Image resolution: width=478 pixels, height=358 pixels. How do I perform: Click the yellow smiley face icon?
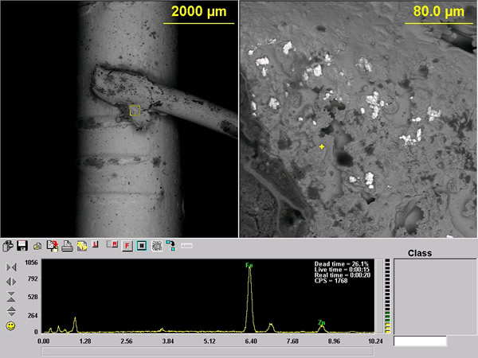pyautogui.click(x=10, y=325)
